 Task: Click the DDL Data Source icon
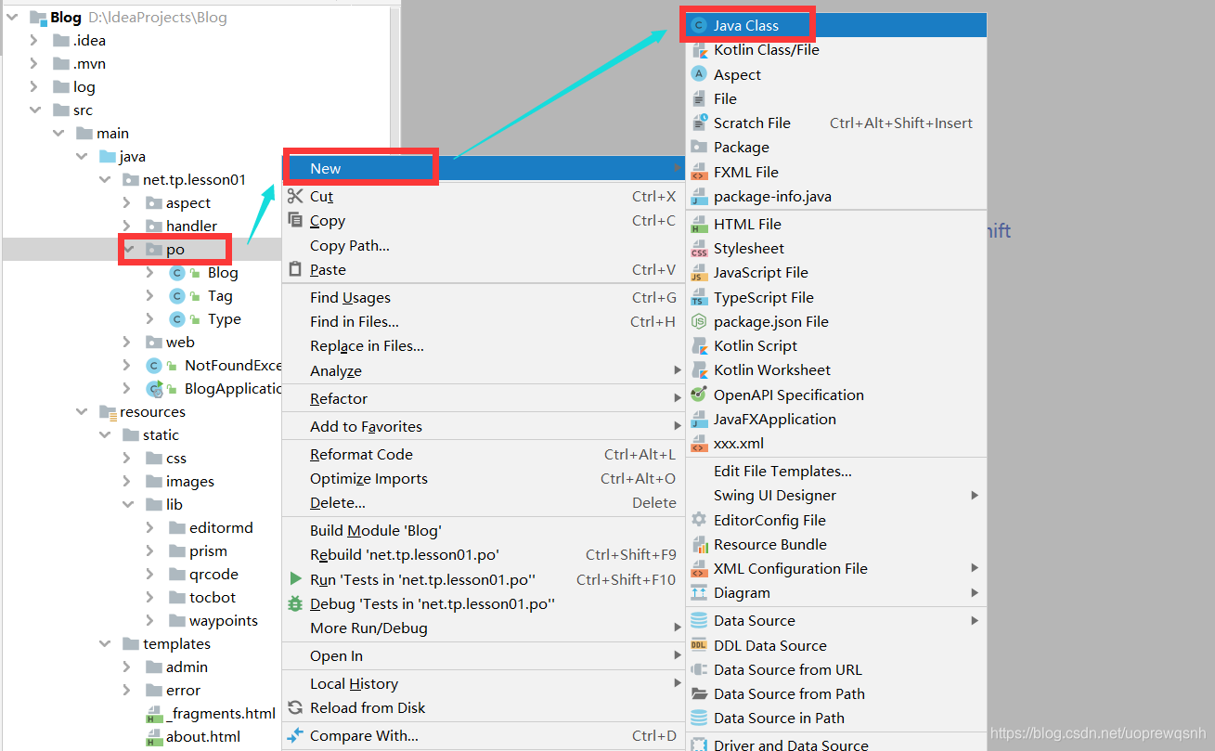[x=699, y=645]
